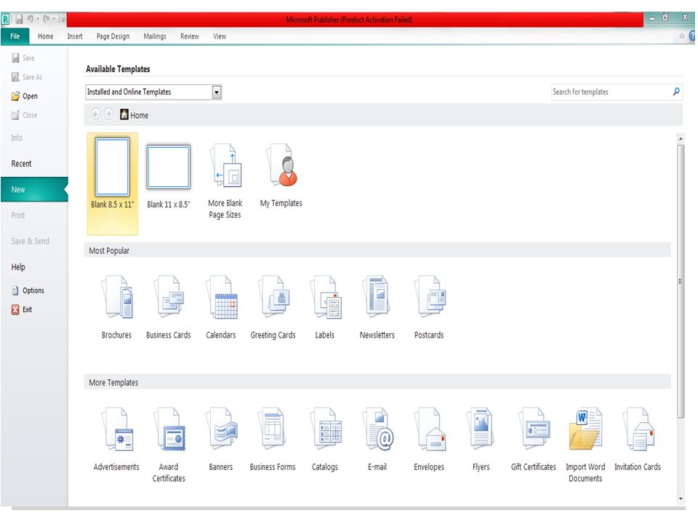Open the Recent backstage page

21,164
